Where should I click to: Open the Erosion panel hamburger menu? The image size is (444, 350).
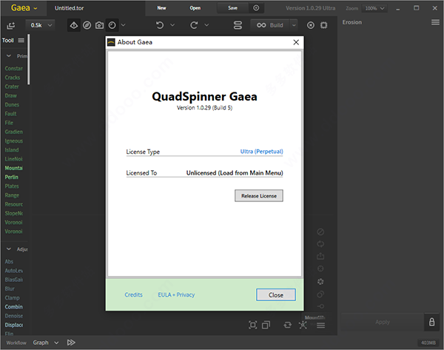click(x=435, y=22)
